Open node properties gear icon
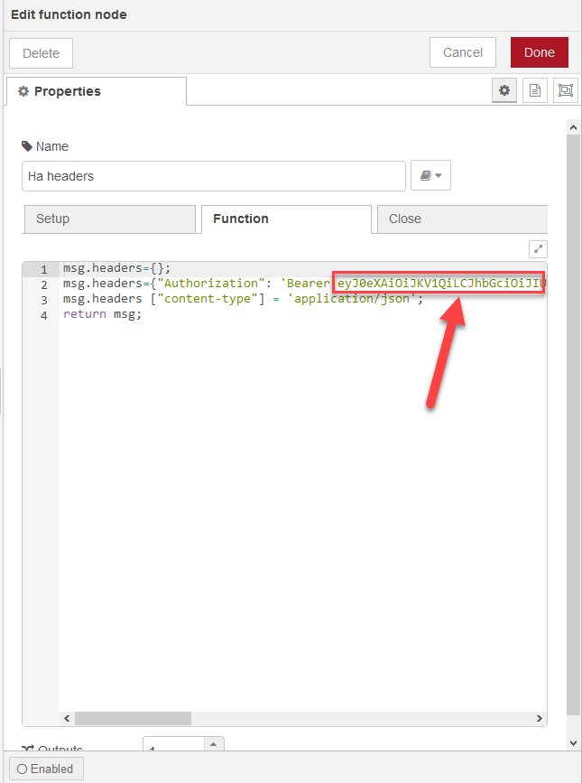Image resolution: width=582 pixels, height=783 pixels. point(504,91)
